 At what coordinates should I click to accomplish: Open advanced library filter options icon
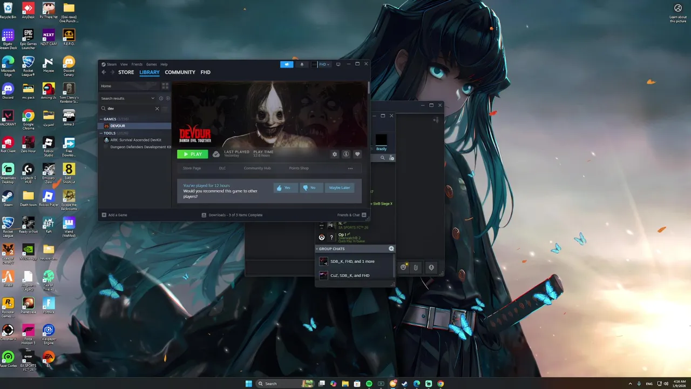click(x=165, y=109)
